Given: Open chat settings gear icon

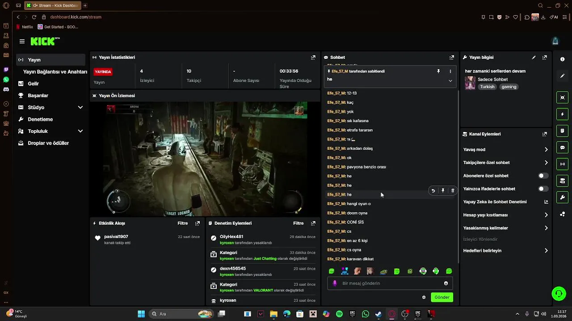Looking at the screenshot, I should (424, 297).
